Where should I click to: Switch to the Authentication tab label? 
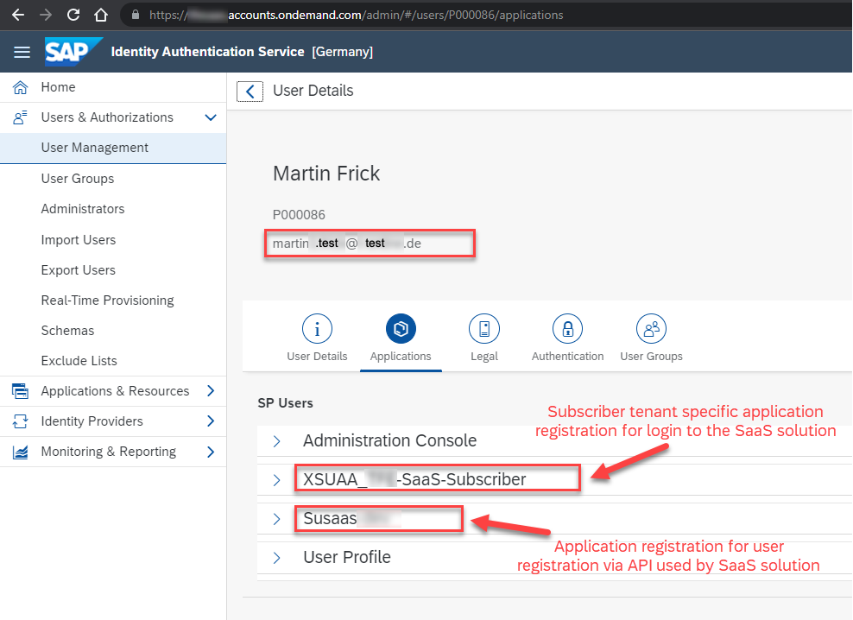pos(567,356)
